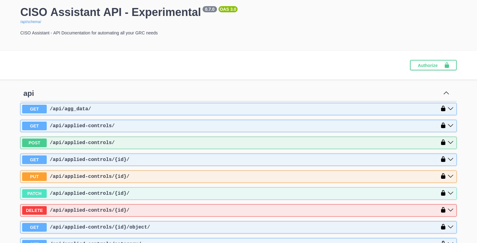Click lock icon on PUT /api/applied-controls/{id}/ row
477x243 pixels.
click(x=443, y=176)
